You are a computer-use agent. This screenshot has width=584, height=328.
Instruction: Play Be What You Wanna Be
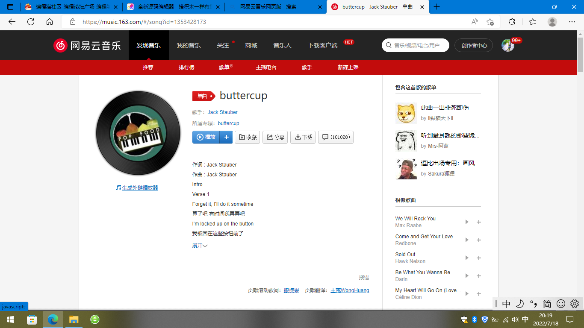pyautogui.click(x=467, y=276)
